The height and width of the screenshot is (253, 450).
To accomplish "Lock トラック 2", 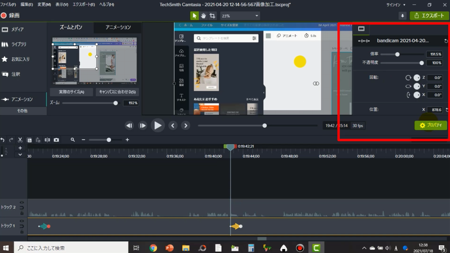I will pyautogui.click(x=21, y=213).
